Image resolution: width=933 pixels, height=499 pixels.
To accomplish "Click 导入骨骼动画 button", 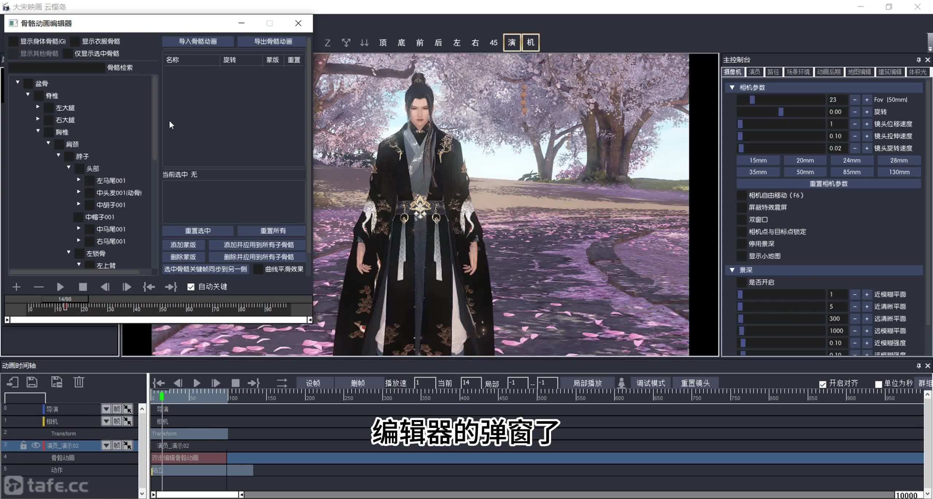I will [x=198, y=41].
